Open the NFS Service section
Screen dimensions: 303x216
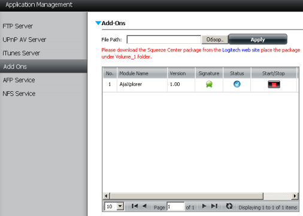click(x=19, y=94)
